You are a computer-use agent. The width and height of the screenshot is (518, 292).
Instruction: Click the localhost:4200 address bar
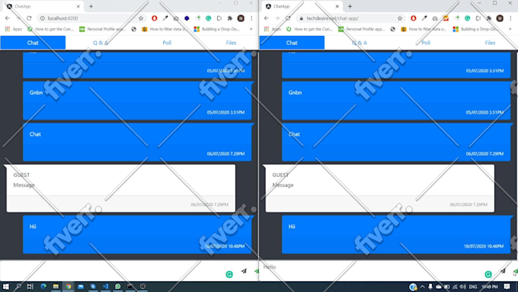tap(91, 18)
